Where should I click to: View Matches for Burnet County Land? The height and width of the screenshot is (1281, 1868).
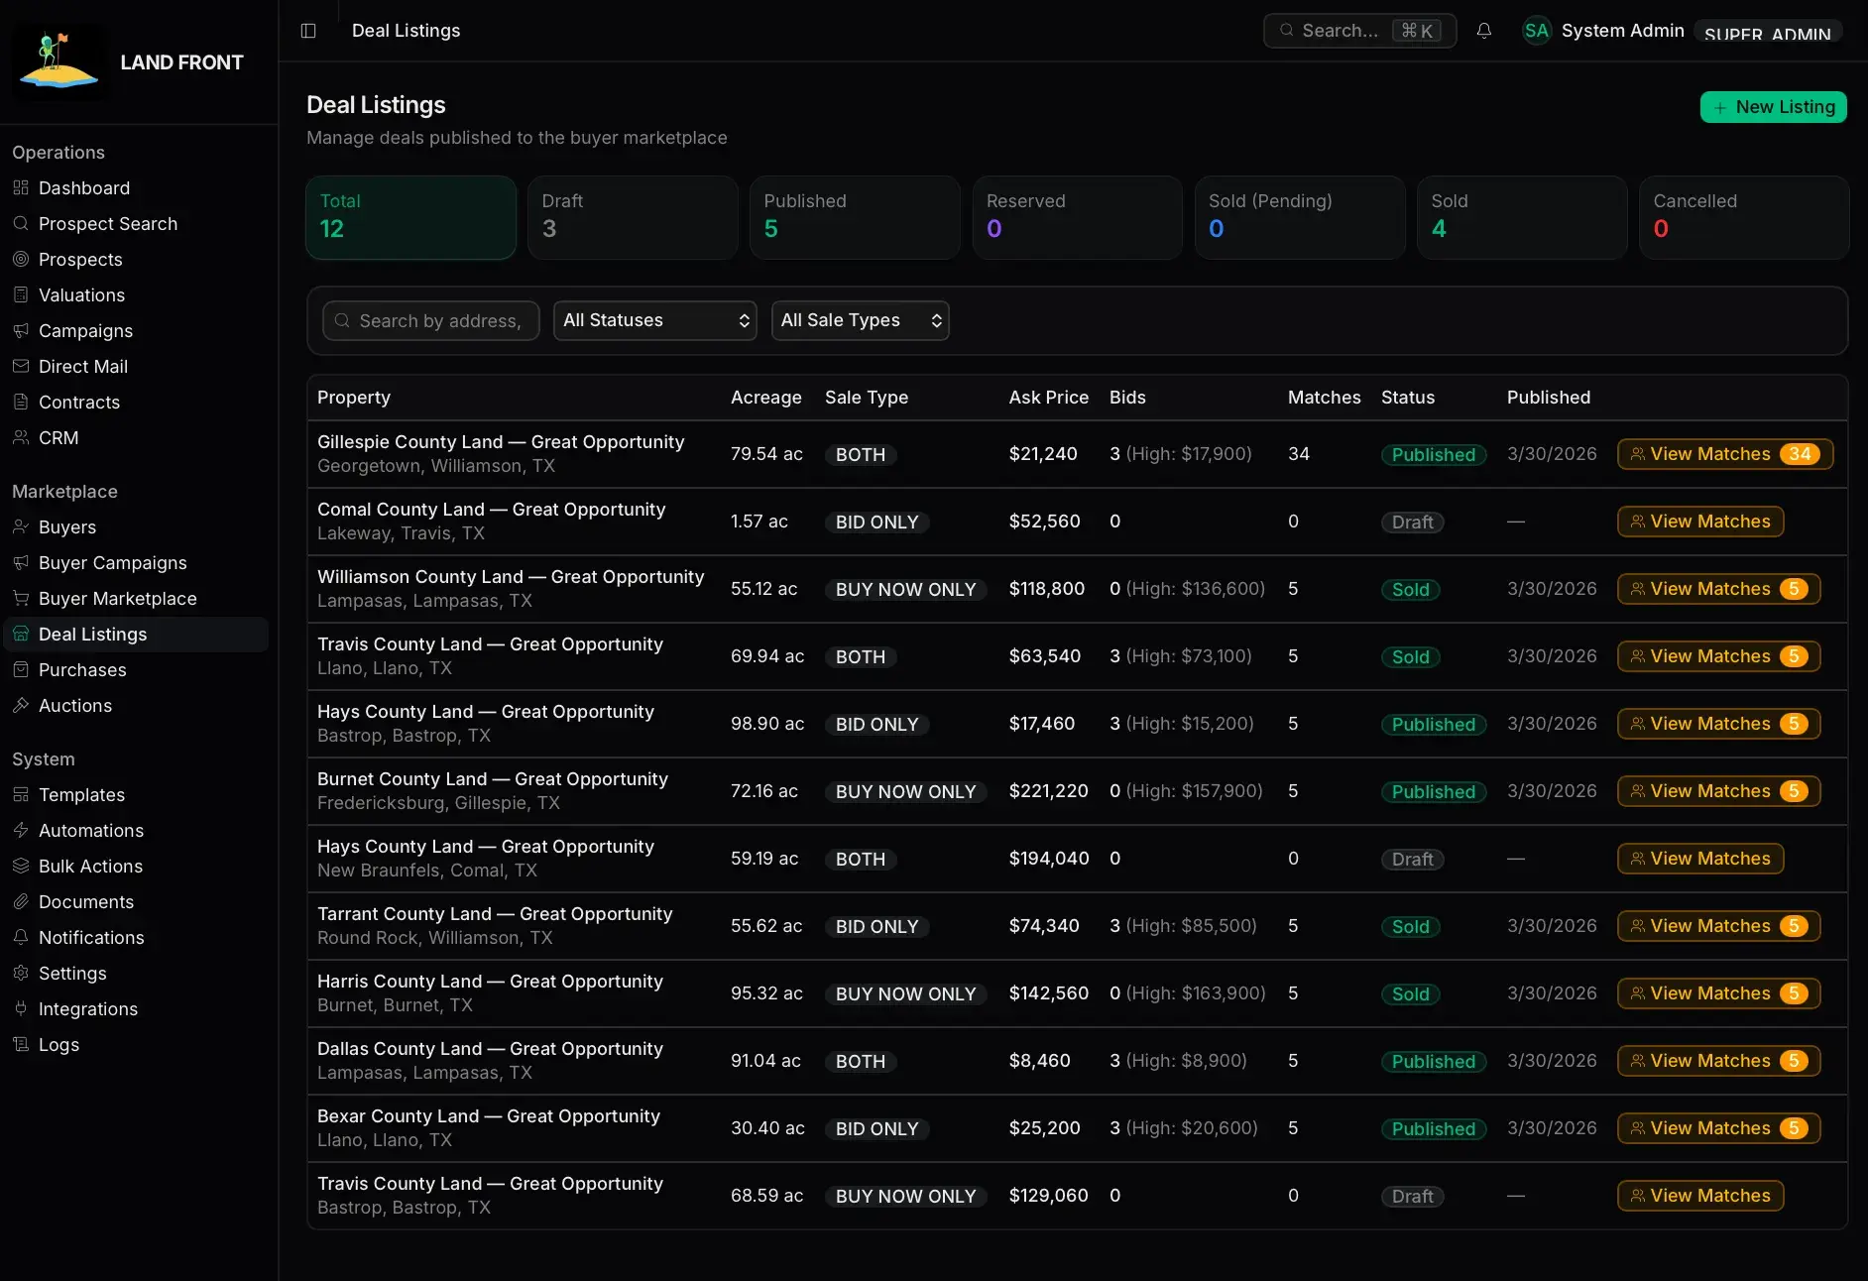[x=1719, y=791]
